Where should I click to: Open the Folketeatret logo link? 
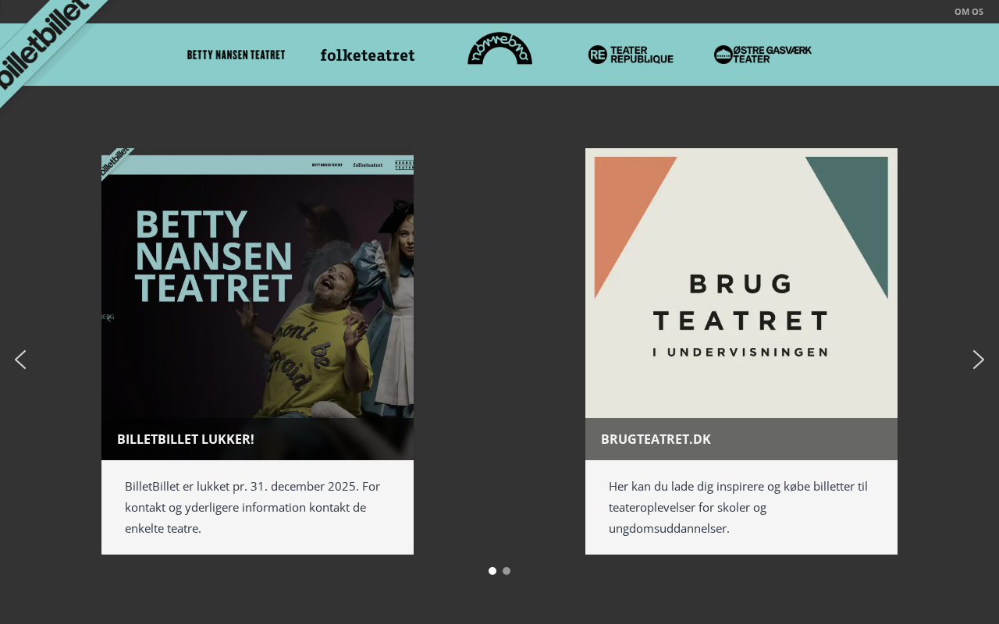367,55
